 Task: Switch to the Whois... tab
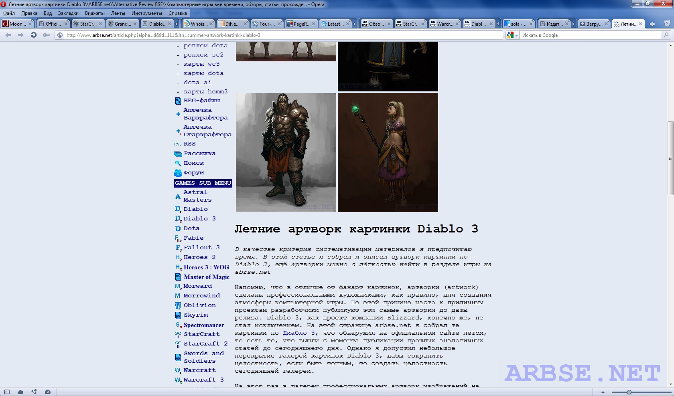(197, 24)
